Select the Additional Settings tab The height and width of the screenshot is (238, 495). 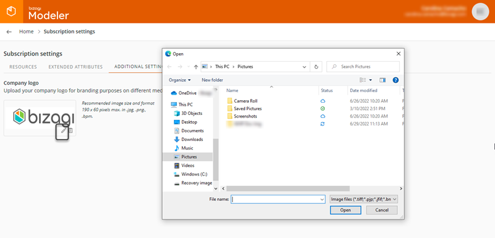(x=138, y=67)
